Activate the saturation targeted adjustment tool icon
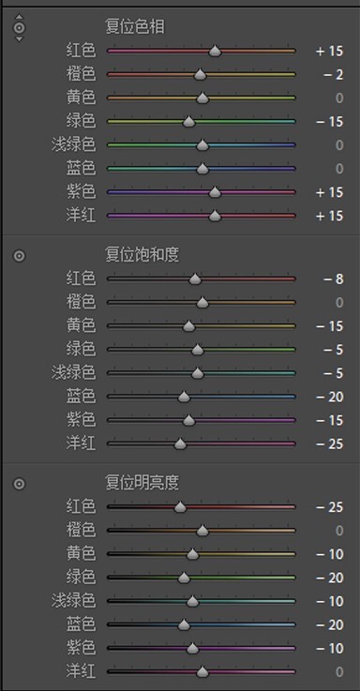Screen dimensions: 360x691 pyautogui.click(x=20, y=256)
